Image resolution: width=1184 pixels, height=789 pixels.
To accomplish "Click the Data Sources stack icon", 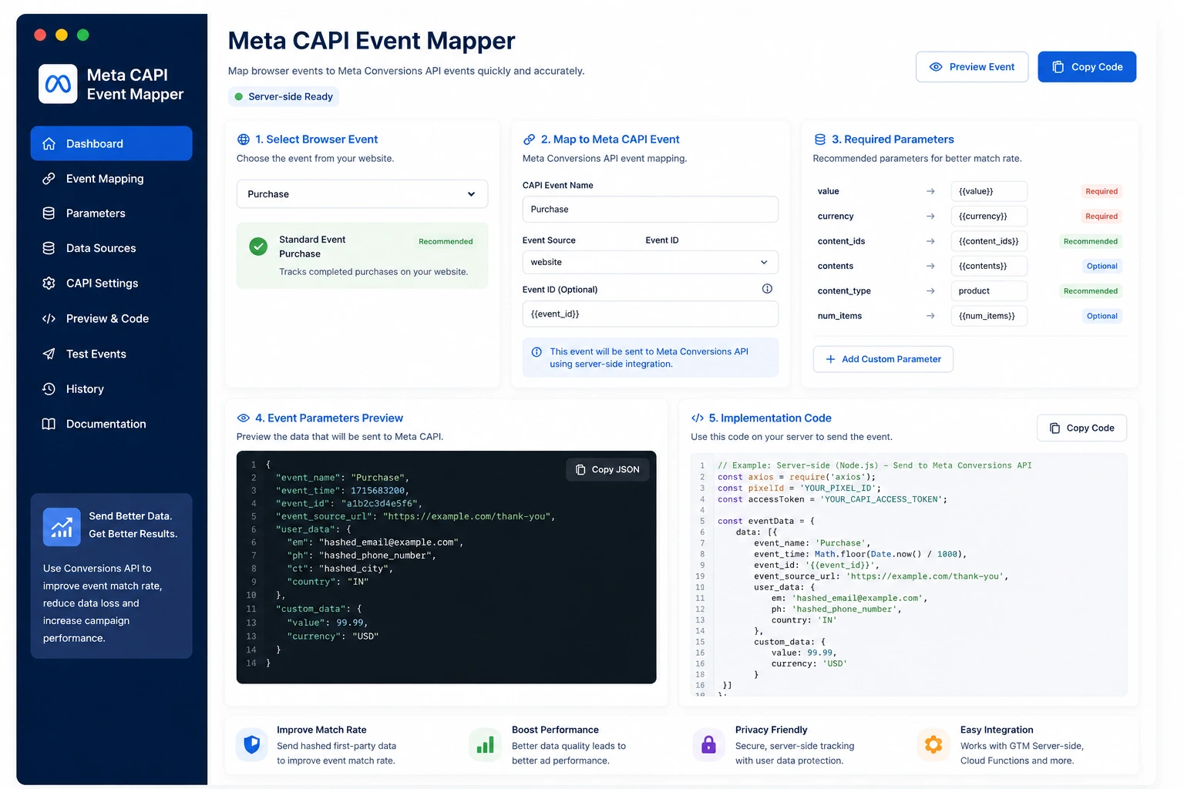I will [49, 248].
